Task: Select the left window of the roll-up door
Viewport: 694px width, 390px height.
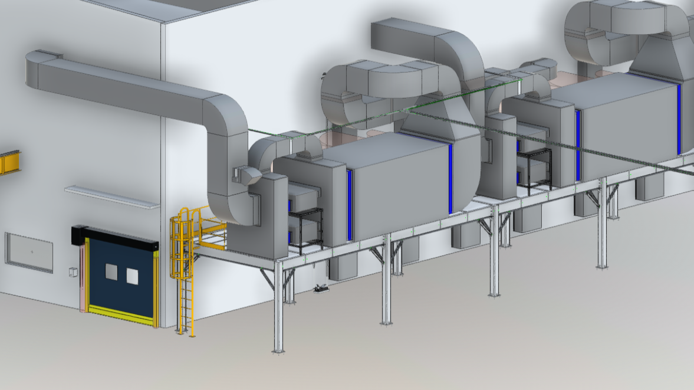Action: (x=111, y=271)
